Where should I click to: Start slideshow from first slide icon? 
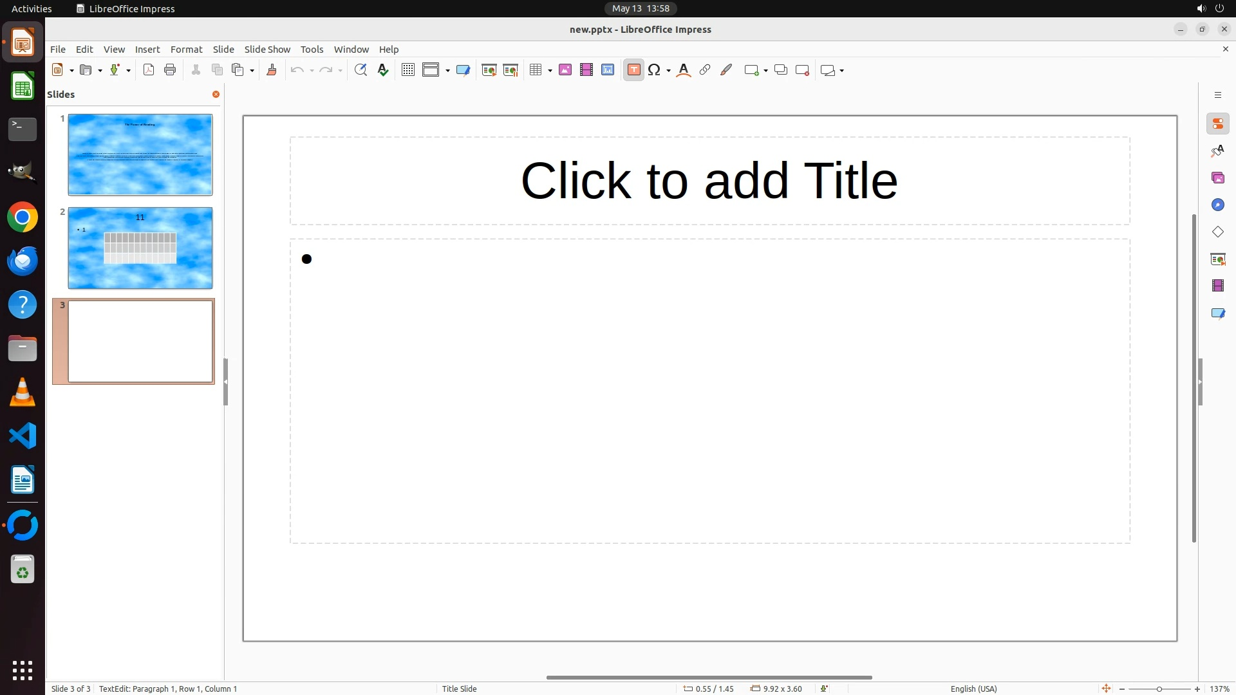tap(489, 70)
